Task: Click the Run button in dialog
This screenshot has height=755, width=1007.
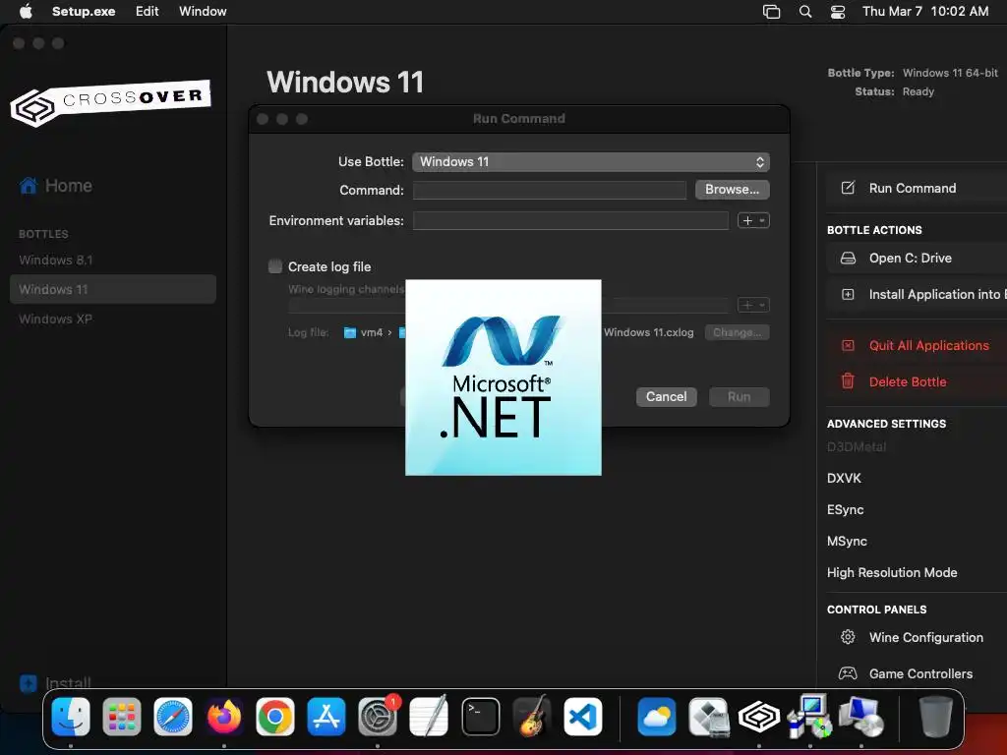Action: point(740,397)
